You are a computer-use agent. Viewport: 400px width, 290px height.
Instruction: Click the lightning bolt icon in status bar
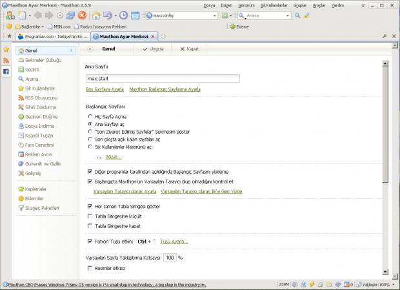pyautogui.click(x=312, y=284)
